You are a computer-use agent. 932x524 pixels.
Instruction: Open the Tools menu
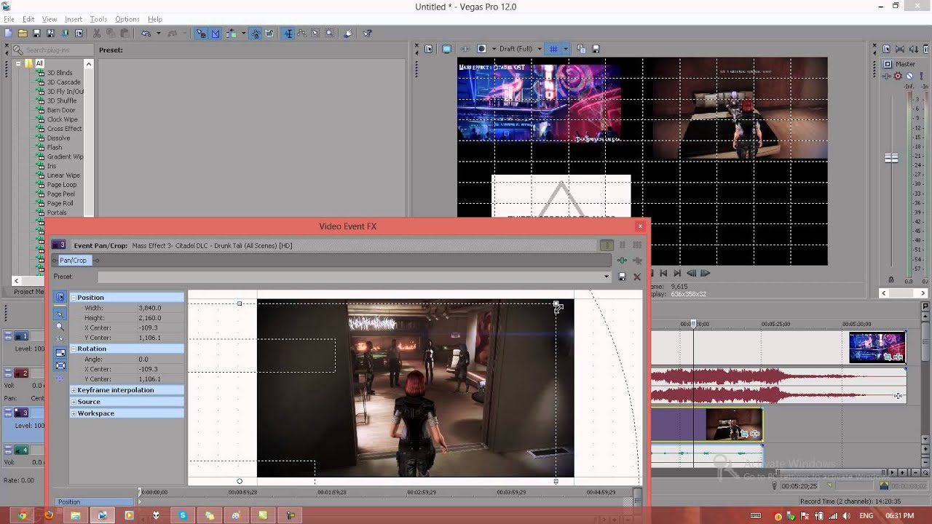98,19
